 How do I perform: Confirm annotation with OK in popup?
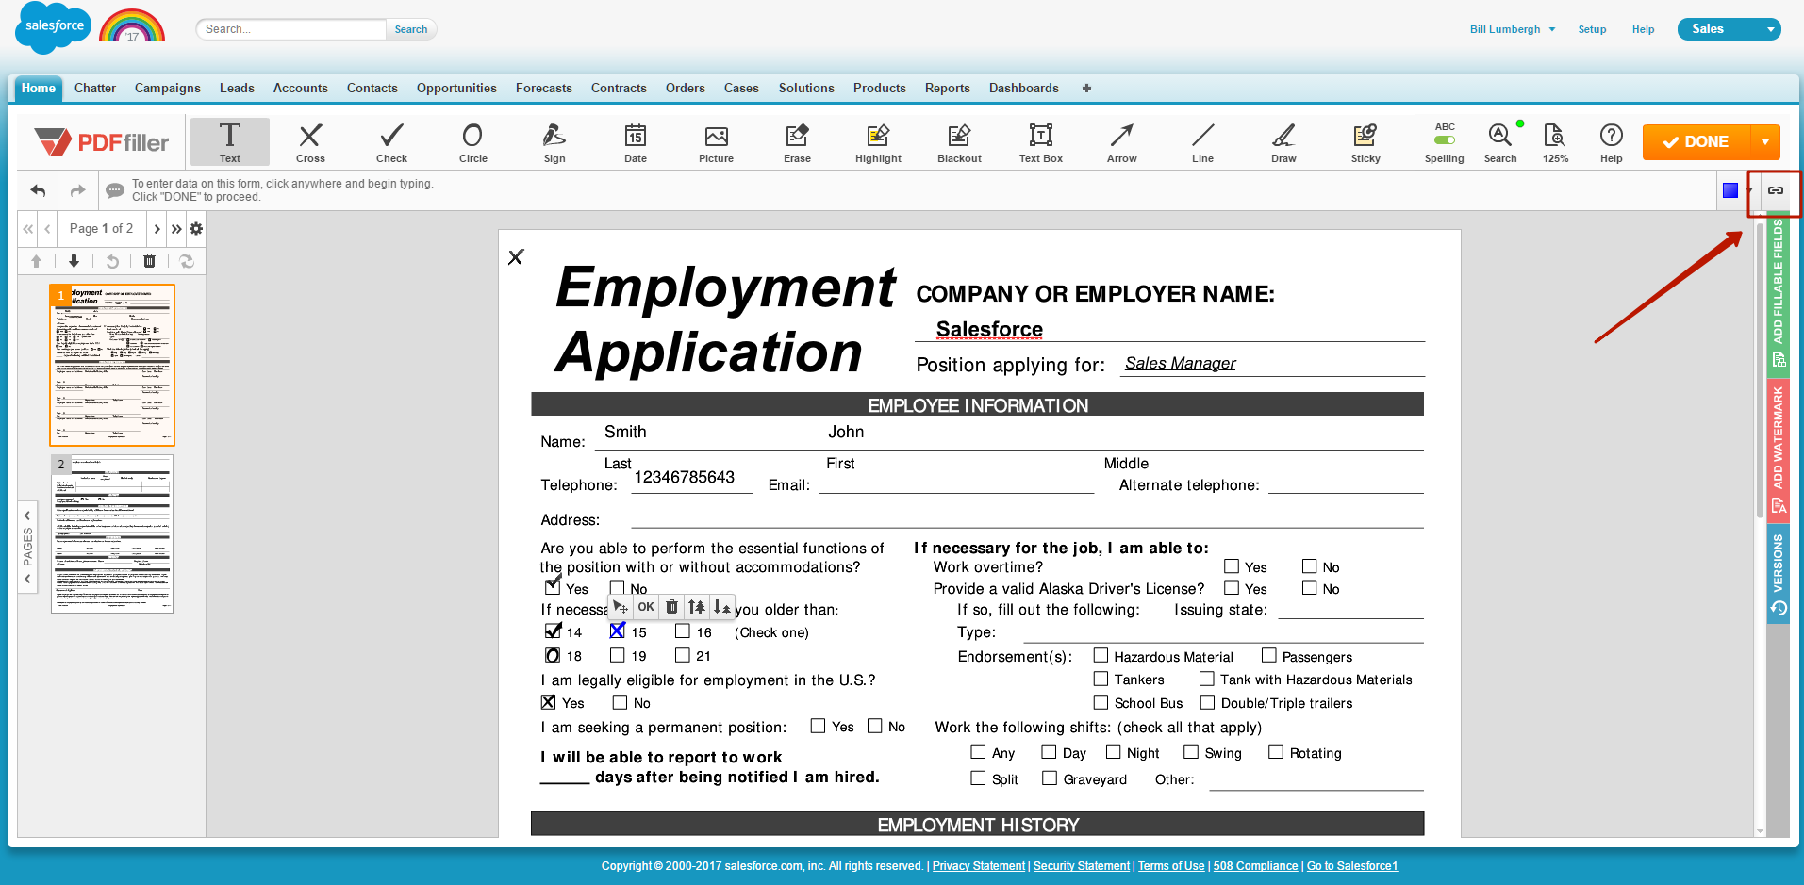646,607
